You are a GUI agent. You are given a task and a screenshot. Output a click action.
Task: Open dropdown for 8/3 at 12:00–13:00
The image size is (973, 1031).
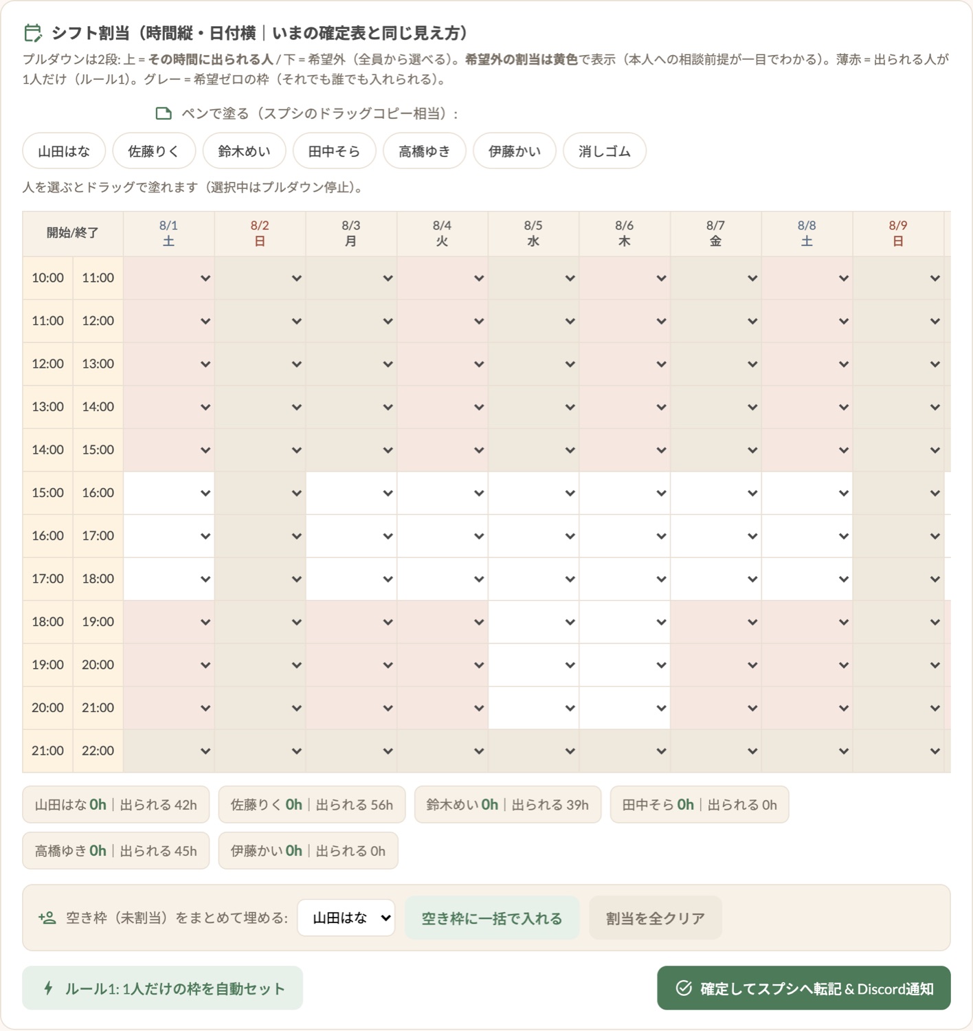pos(351,364)
